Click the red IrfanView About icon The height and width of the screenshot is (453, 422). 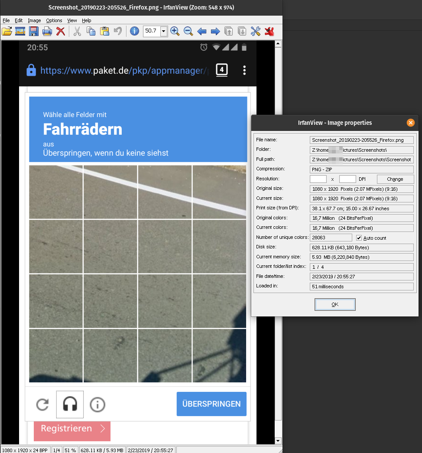pos(269,31)
